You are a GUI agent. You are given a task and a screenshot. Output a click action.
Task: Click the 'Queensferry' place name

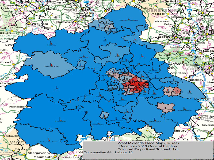click(x=13, y=5)
